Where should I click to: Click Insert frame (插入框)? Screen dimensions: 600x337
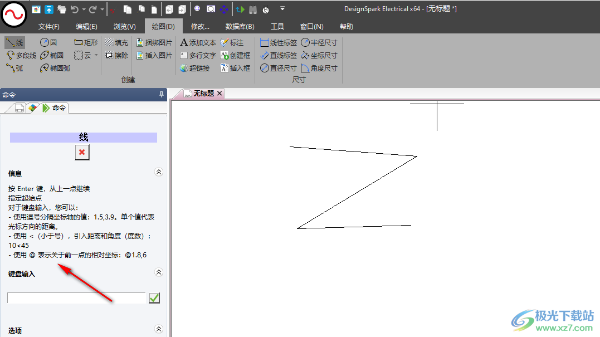click(x=235, y=68)
